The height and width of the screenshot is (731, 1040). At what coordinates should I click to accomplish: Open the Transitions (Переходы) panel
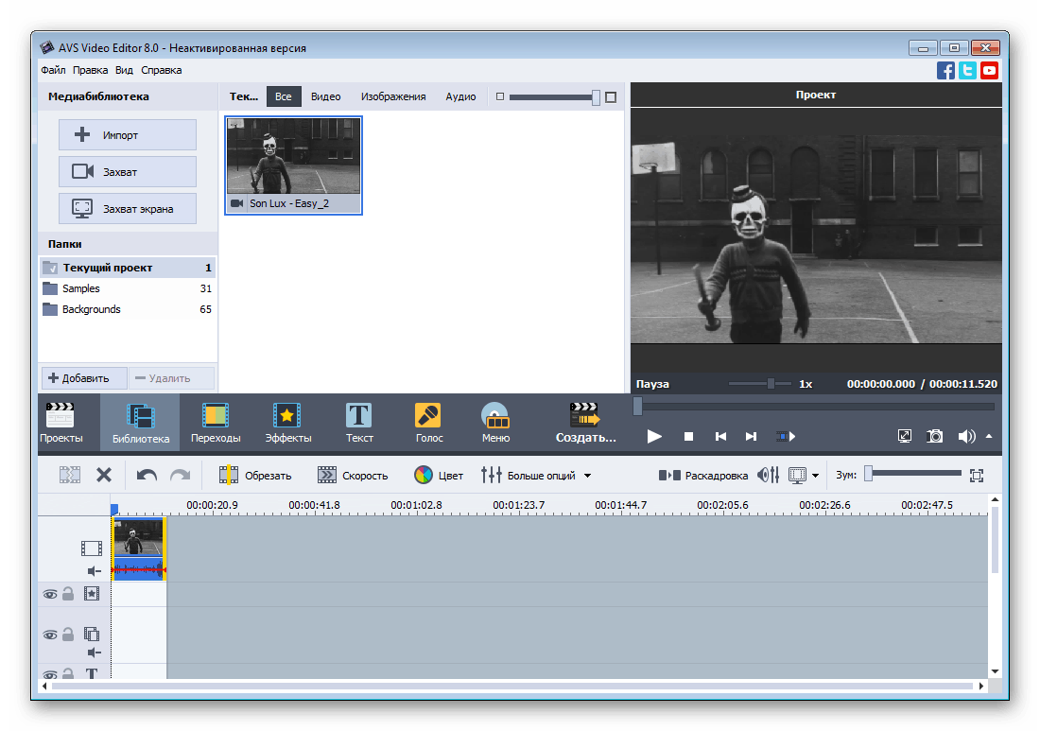[x=216, y=423]
